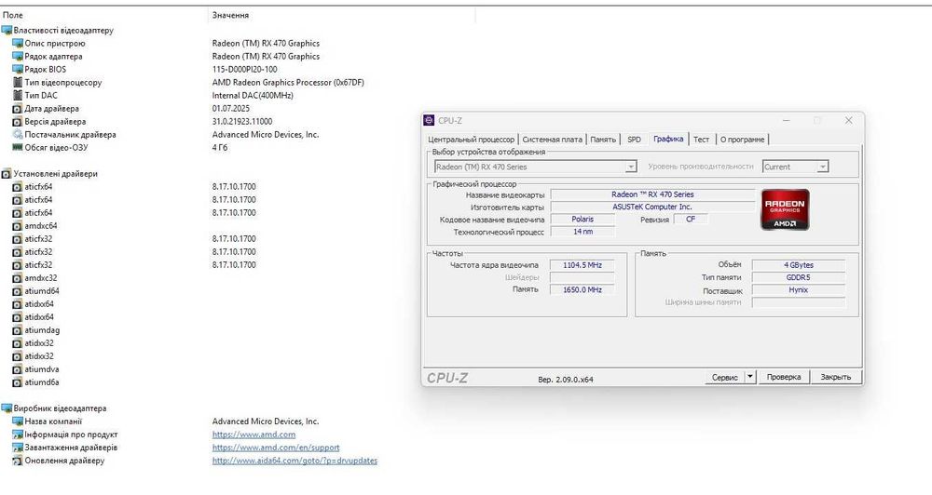Screen dimensions: 932x495
Task: Open the performance level 'Current' dropdown
Action: click(x=823, y=167)
